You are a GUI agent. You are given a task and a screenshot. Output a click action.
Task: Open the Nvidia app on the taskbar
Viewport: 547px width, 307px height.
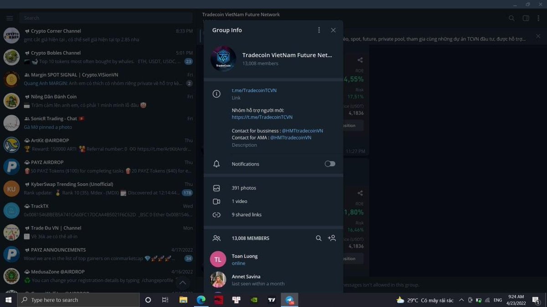[254, 300]
